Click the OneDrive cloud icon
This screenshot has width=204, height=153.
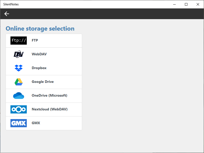tap(19, 96)
